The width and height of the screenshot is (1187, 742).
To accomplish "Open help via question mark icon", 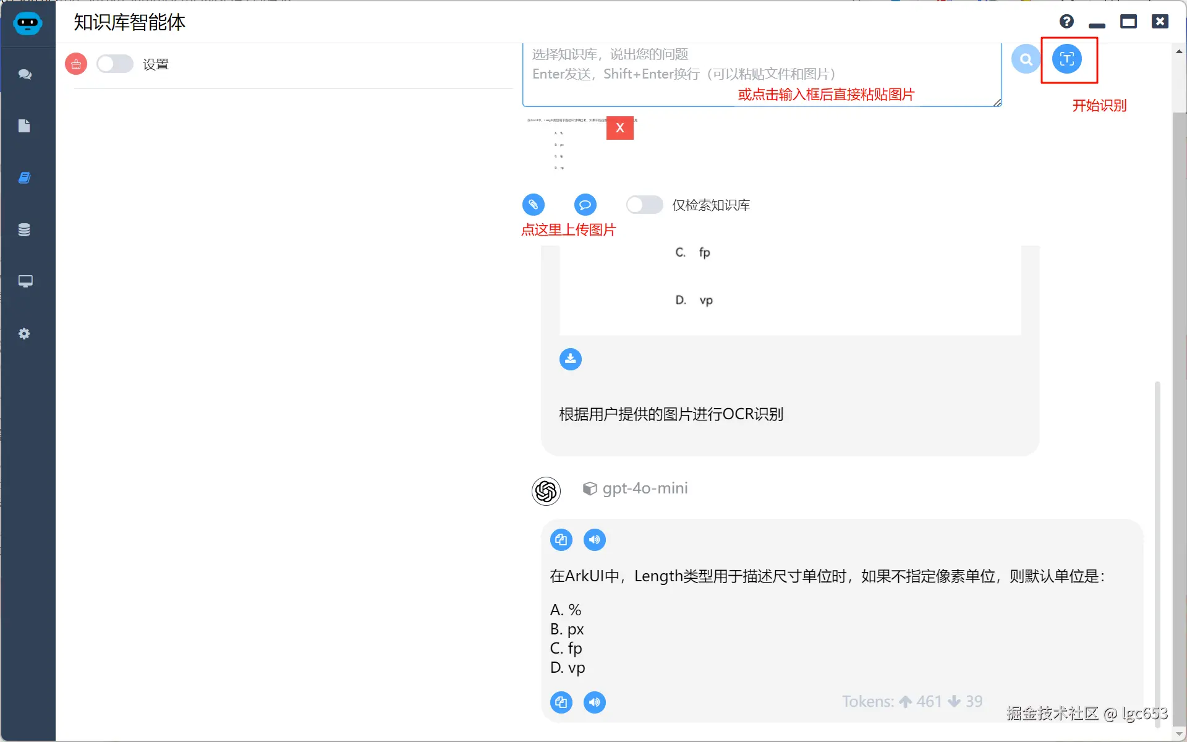I will (1066, 22).
